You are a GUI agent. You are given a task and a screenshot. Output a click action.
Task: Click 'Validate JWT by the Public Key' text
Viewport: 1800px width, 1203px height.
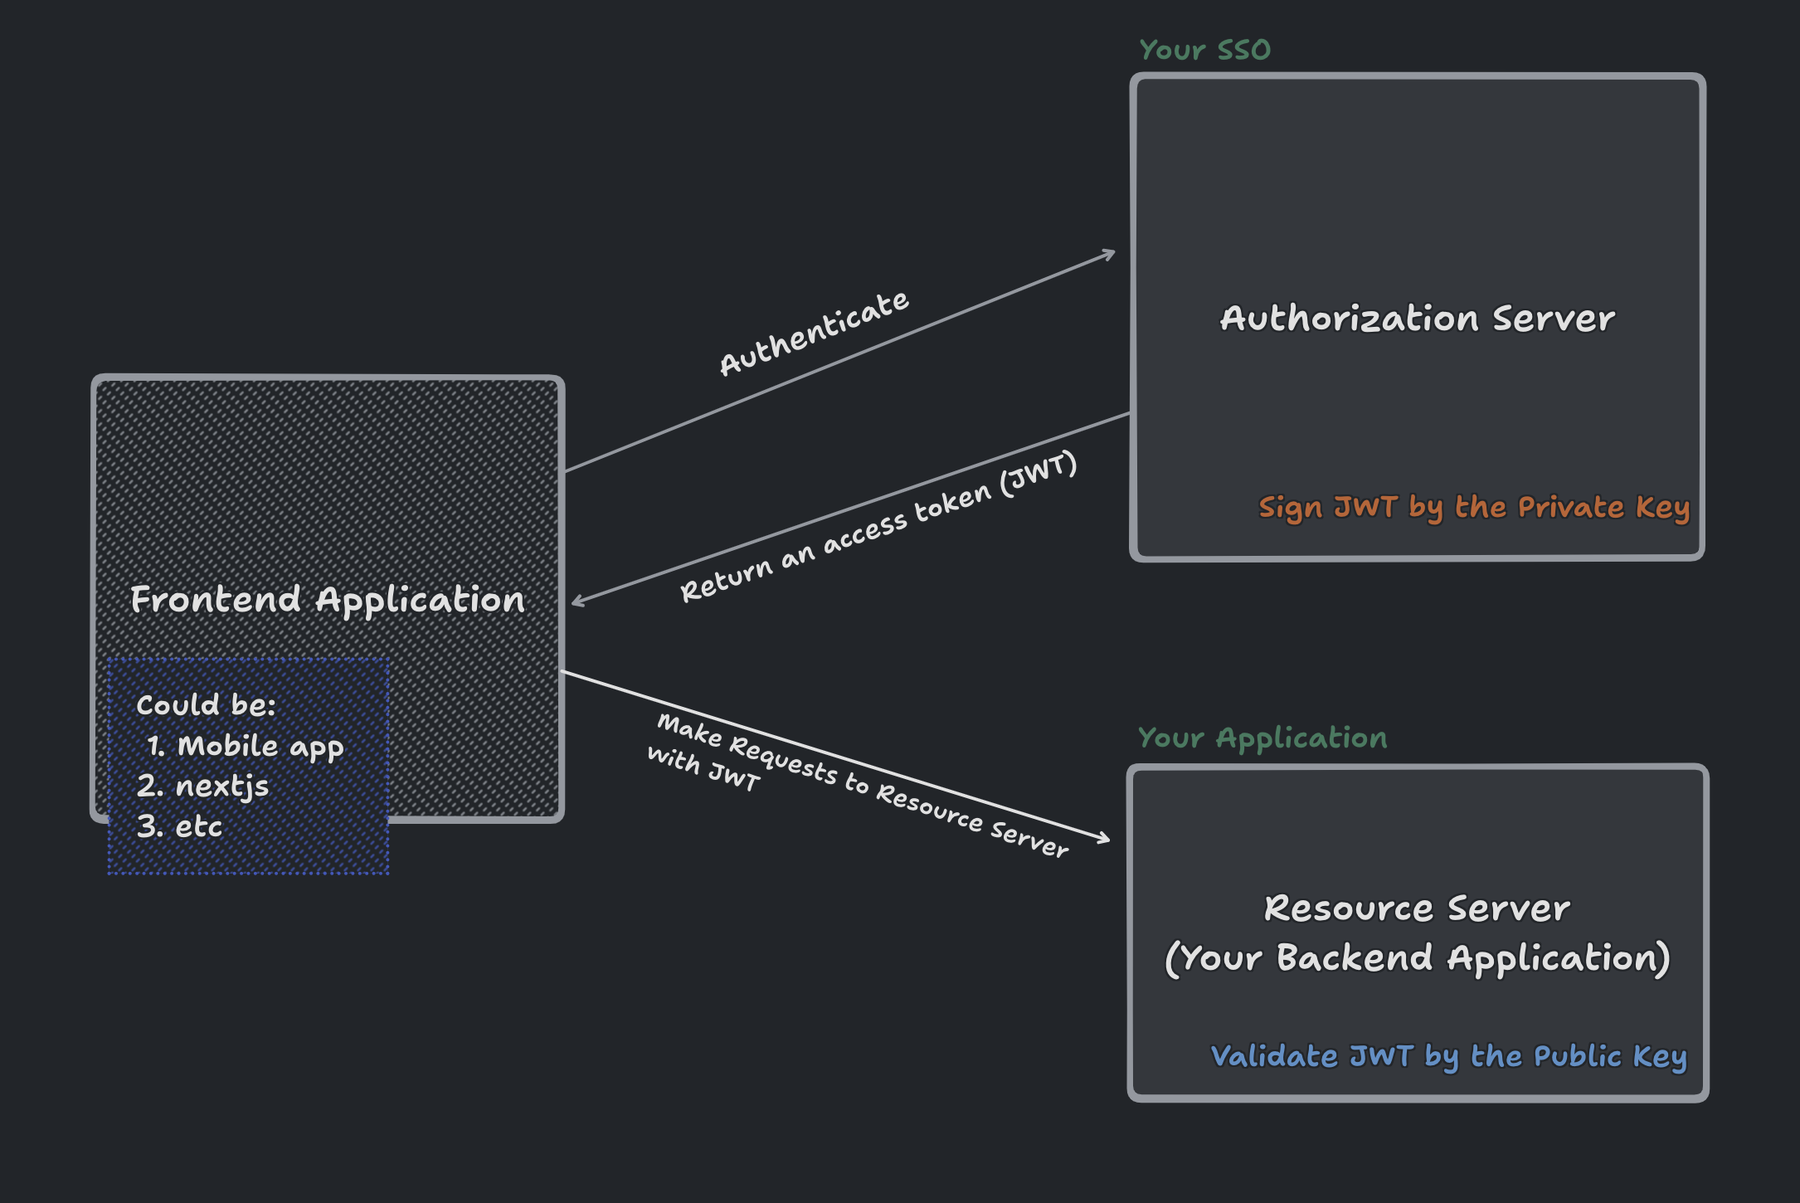pyautogui.click(x=1448, y=1056)
